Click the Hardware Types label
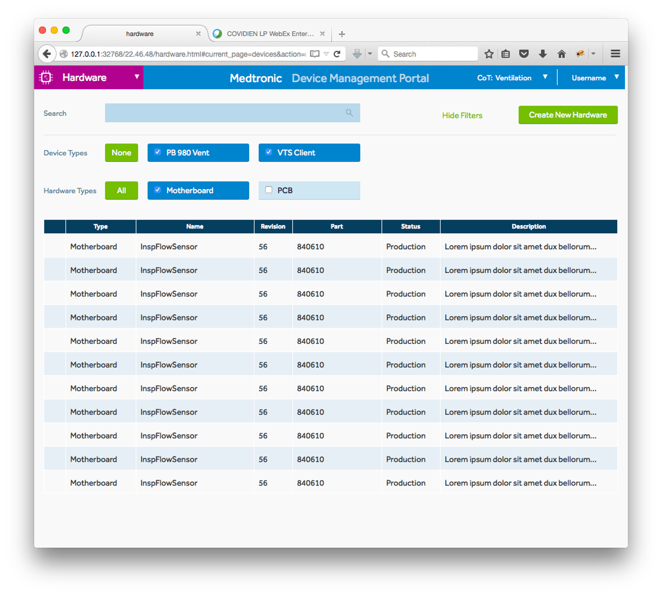The width and height of the screenshot is (661, 595). 70,191
